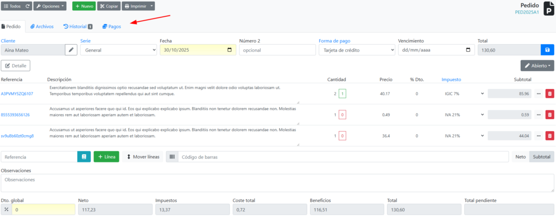Expand the Serie dropdown showing General

pyautogui.click(x=118, y=50)
